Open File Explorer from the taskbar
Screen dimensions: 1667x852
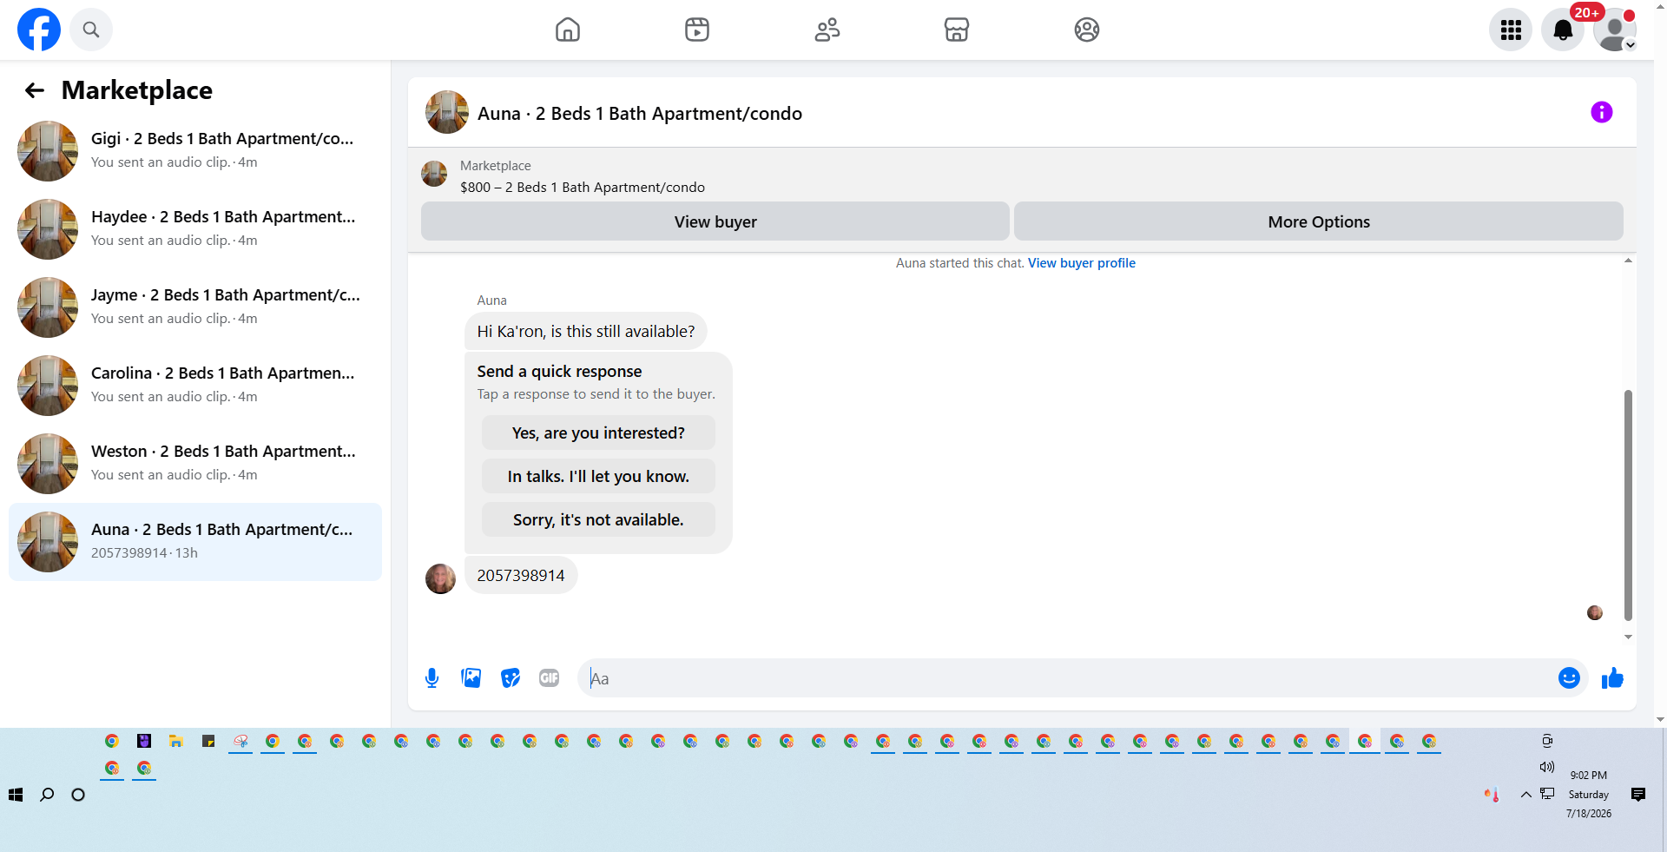pos(176,741)
